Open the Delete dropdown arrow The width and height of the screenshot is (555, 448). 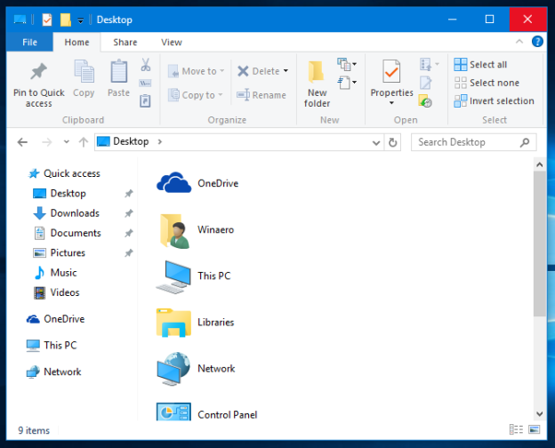[x=286, y=71]
